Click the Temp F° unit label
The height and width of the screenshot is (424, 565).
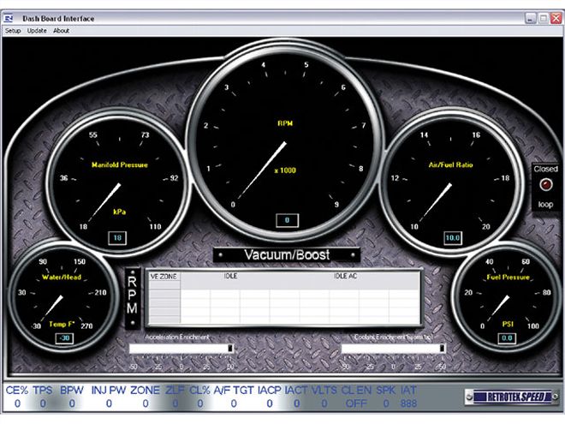(62, 324)
